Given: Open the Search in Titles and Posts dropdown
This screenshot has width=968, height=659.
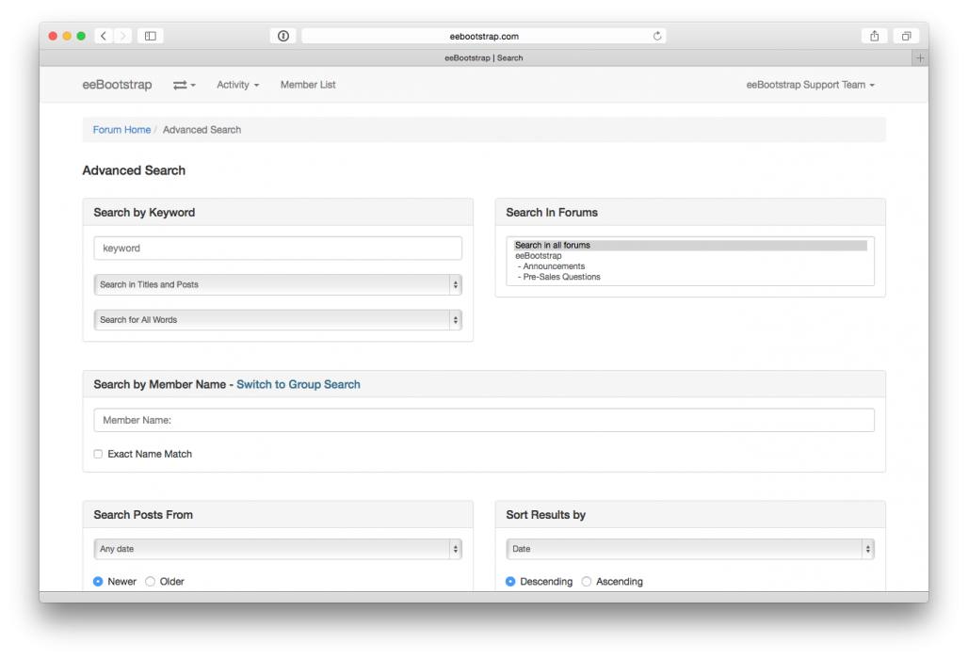Looking at the screenshot, I should (x=278, y=284).
